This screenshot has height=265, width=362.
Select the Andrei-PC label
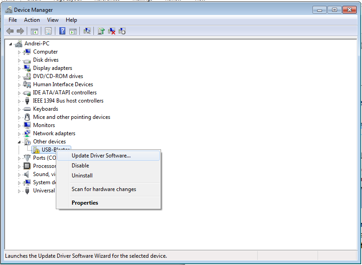[x=37, y=44]
